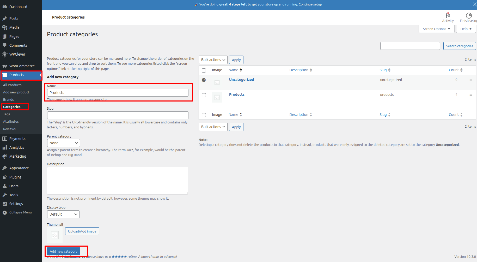Open Tags in the Products submenu
This screenshot has height=262, width=477.
[x=7, y=114]
